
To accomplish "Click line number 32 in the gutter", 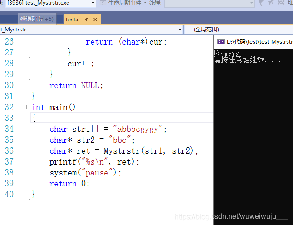I will pos(9,107).
